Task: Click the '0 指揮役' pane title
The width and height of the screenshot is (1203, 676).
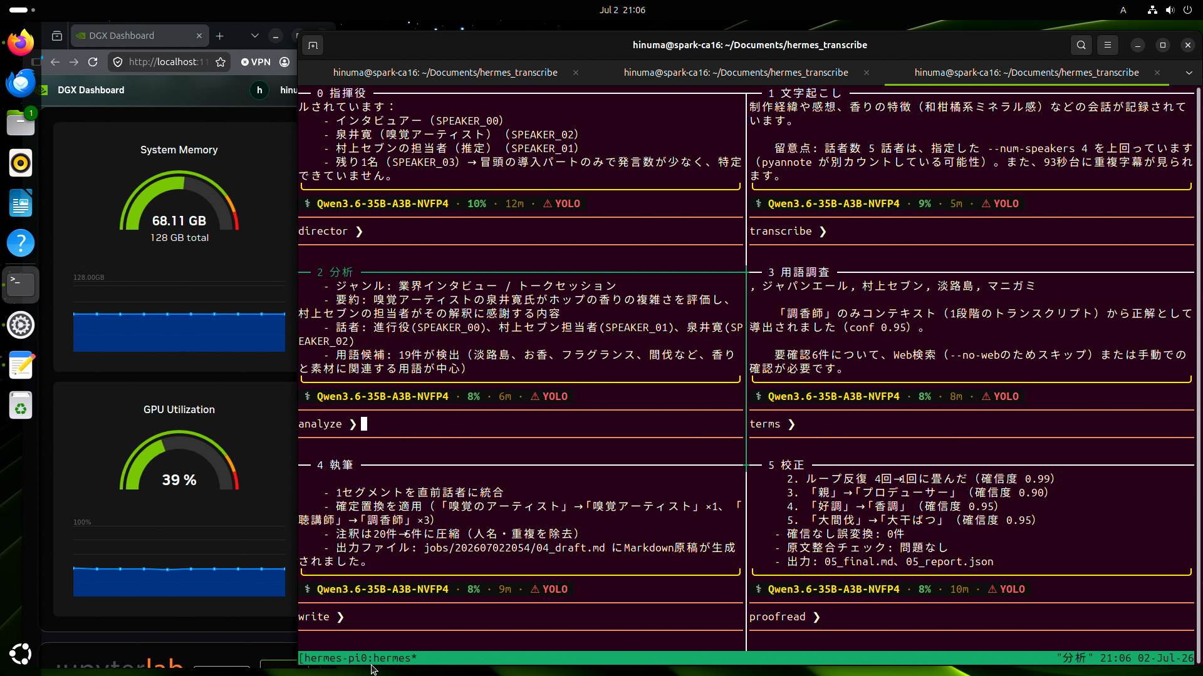Action: point(341,93)
